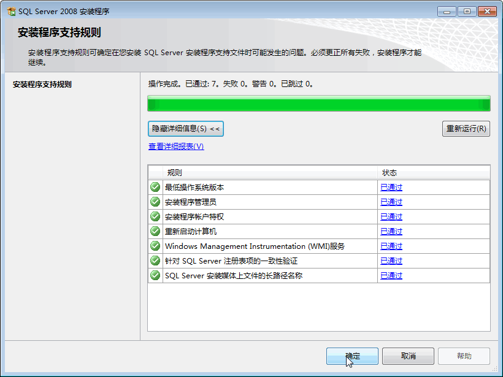Maximize the SQL Server 2008 setup window
503x377 pixels.
[x=467, y=12]
